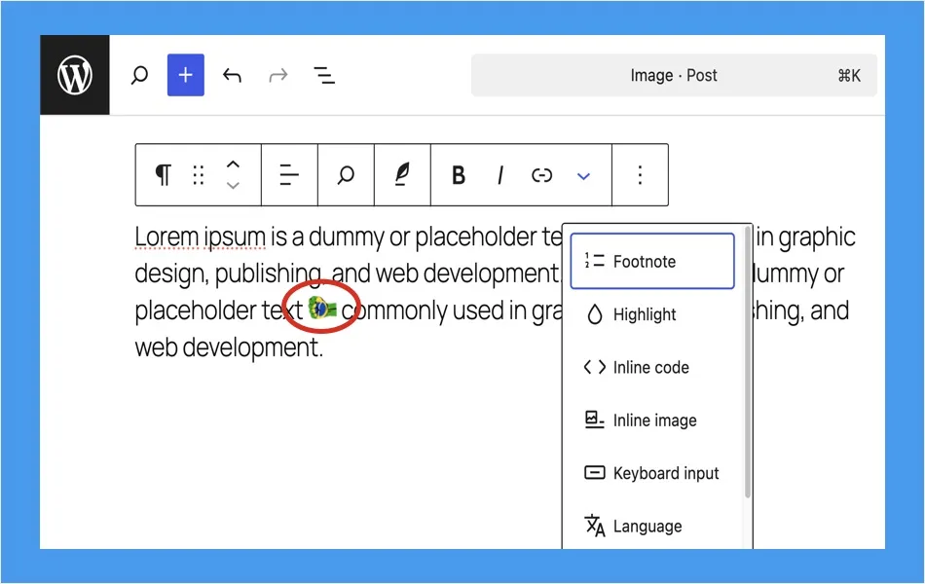Image resolution: width=925 pixels, height=584 pixels.
Task: Redo the last undone change
Action: [x=278, y=75]
